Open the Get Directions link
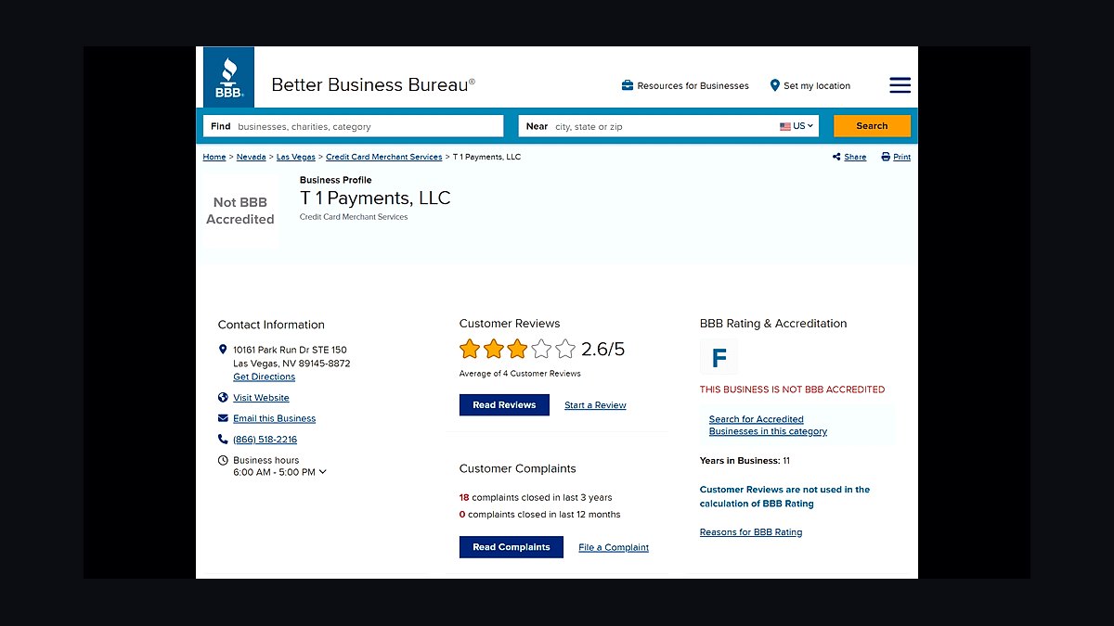Viewport: 1114px width, 626px height. [x=265, y=377]
